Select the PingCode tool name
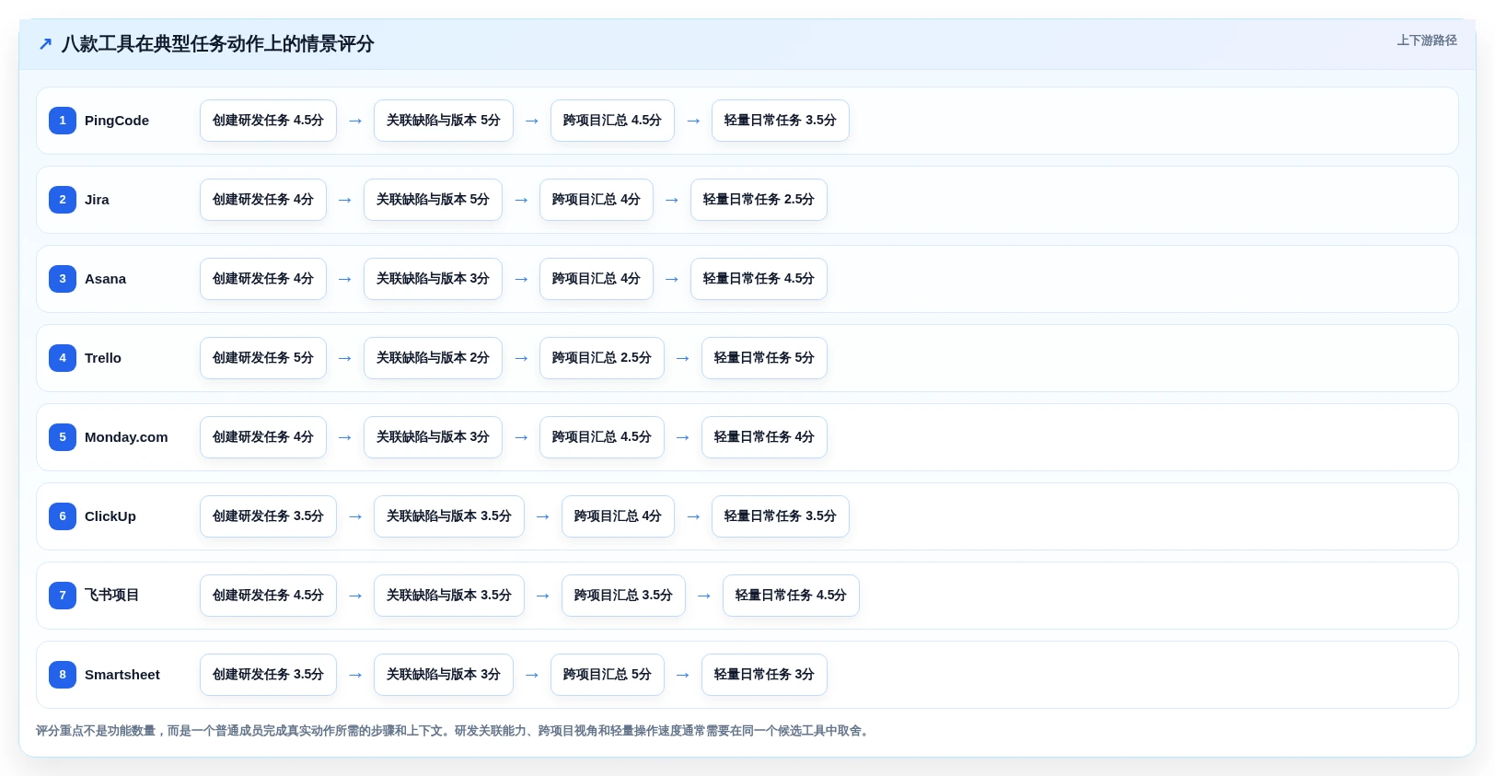This screenshot has width=1495, height=776. [117, 121]
